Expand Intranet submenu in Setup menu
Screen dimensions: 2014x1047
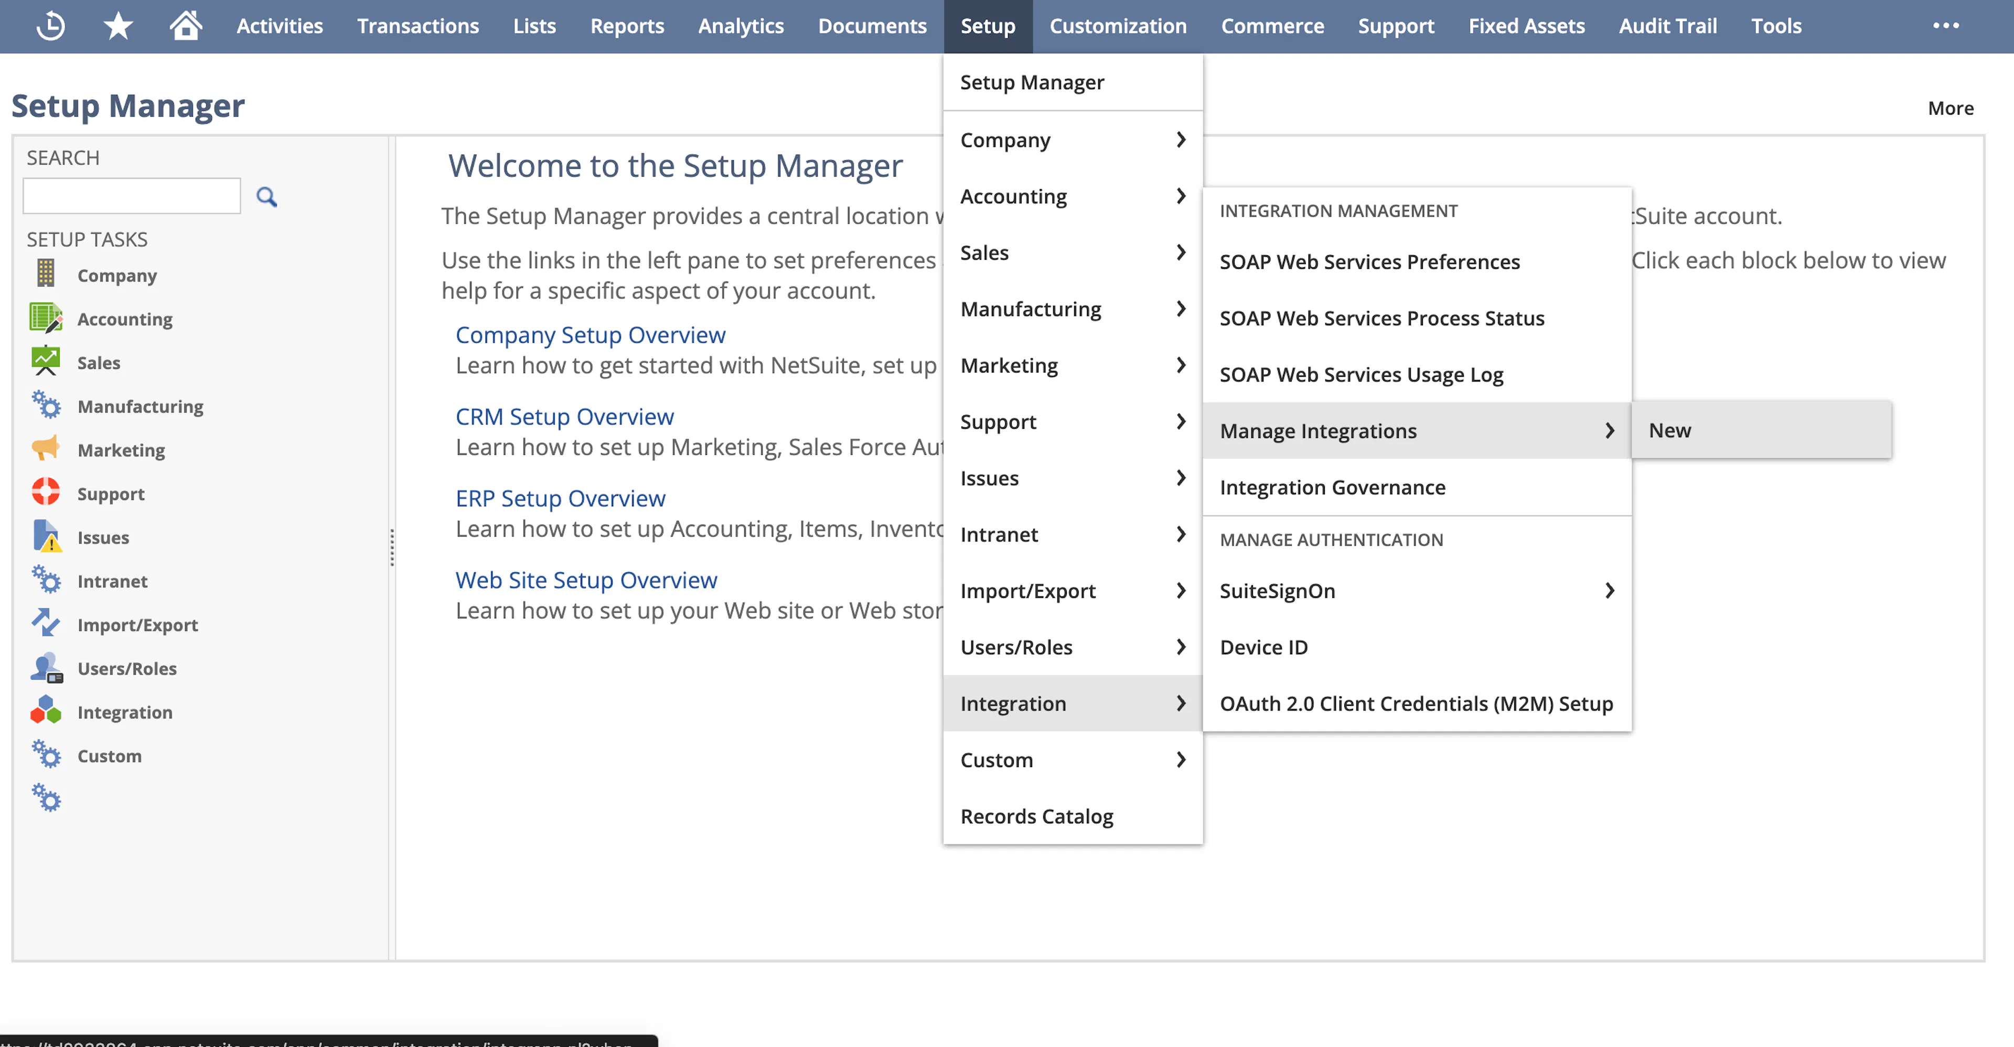[x=1073, y=535]
